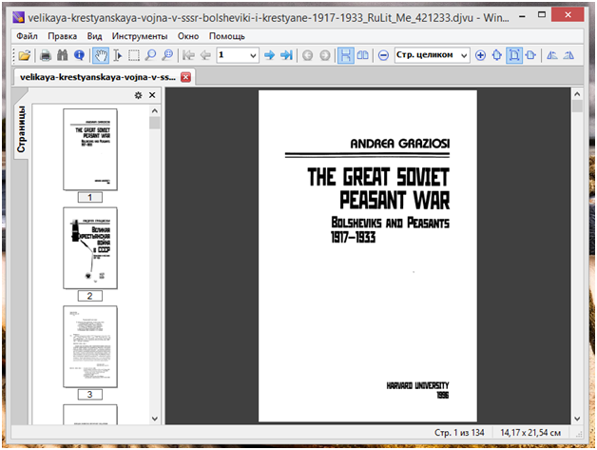Activate the zoom-to-selection magnifier tool
597x450 pixels.
167,55
